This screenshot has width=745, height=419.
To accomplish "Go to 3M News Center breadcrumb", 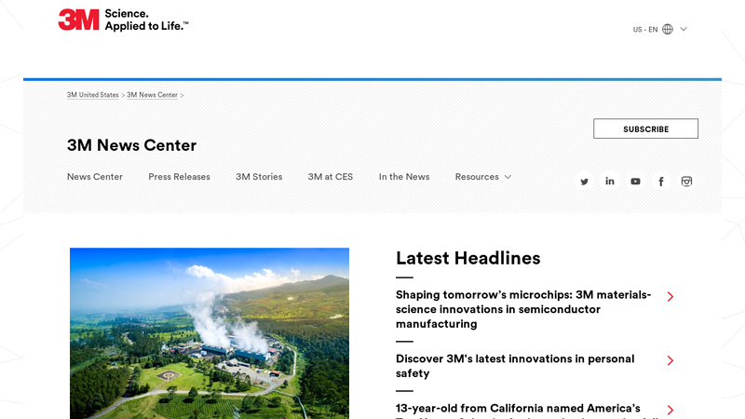I will point(152,95).
